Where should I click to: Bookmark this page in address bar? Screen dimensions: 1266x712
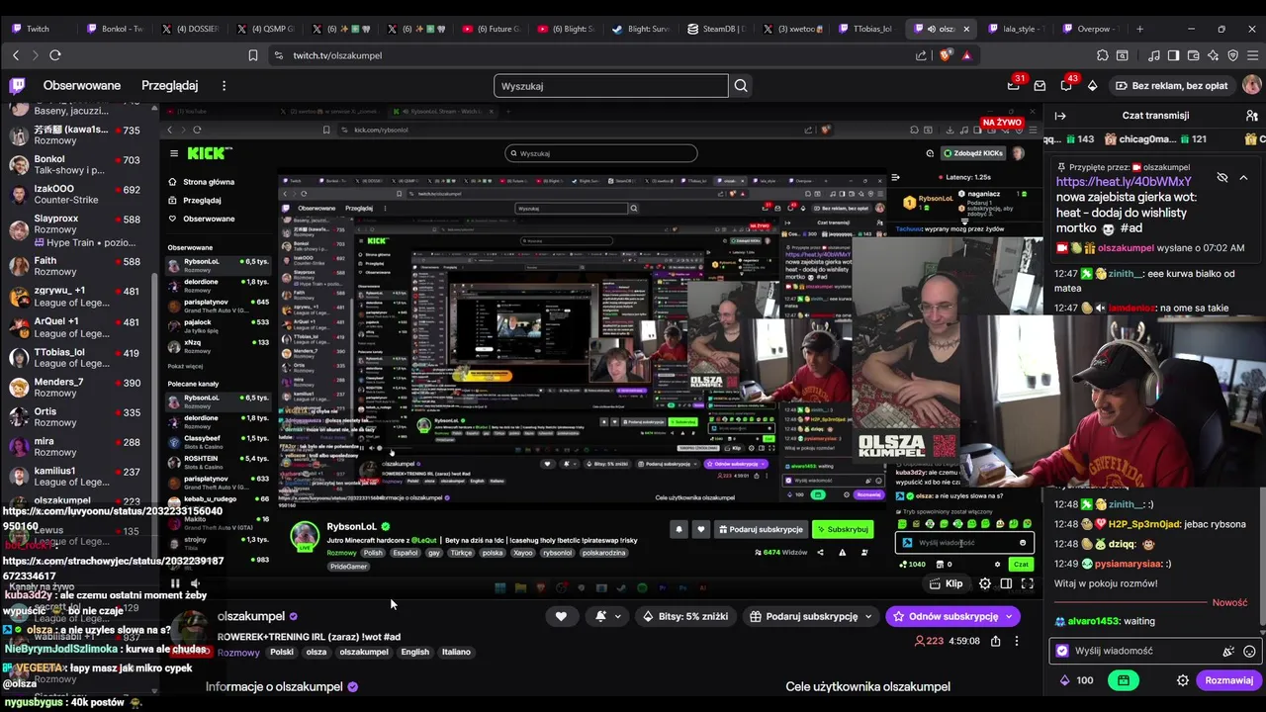[x=253, y=55]
